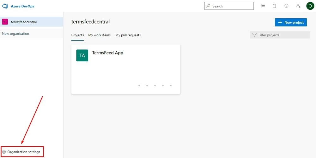Click the Azure DevOps logo icon
Image resolution: width=316 pixels, height=158 pixels.
[x=5, y=6]
